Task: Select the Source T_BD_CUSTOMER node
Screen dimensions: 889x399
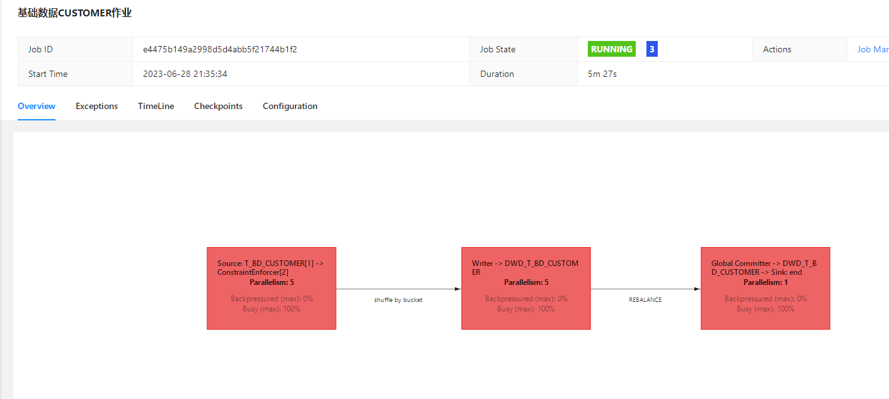Action: tap(272, 288)
